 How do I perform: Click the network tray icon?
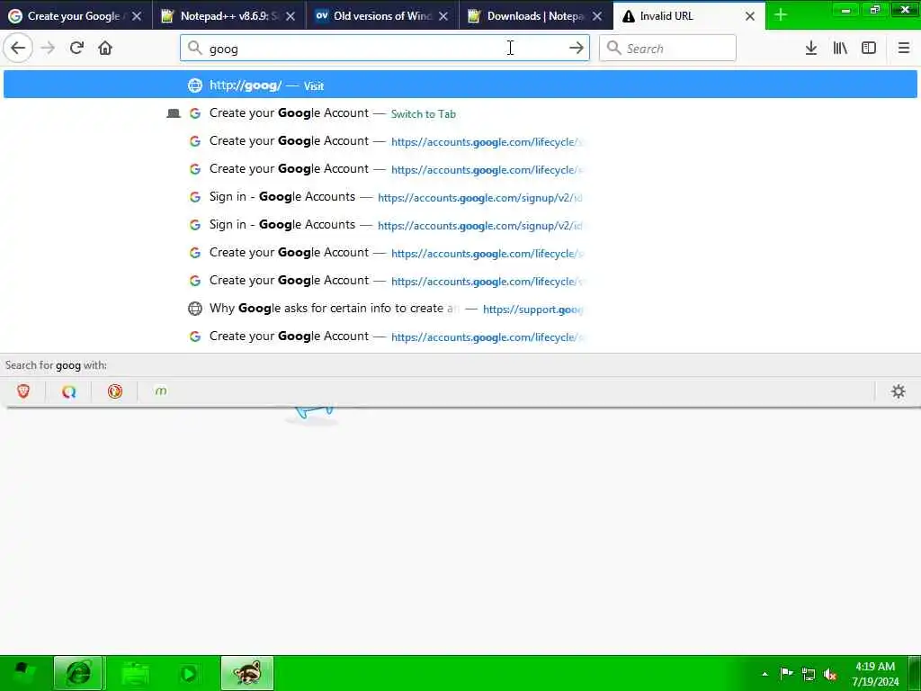click(809, 674)
